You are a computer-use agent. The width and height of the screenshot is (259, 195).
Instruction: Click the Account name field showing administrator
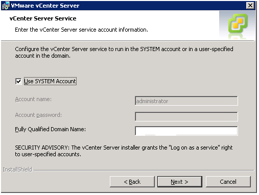click(x=186, y=101)
